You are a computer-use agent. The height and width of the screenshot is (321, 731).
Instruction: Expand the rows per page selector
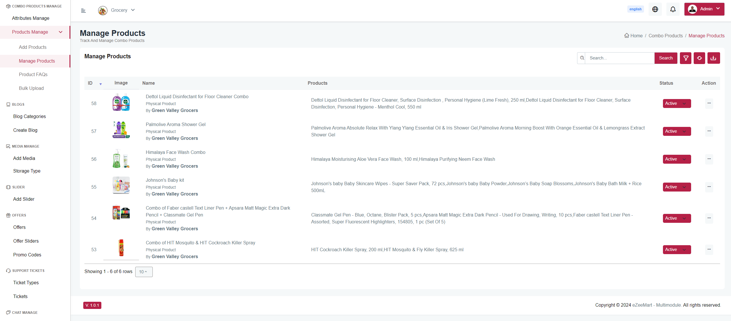point(144,272)
